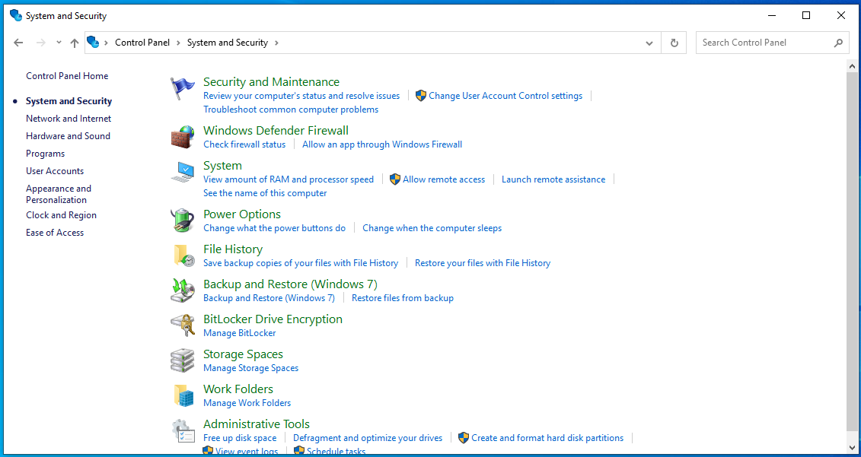Open Manage Storage Spaces link
861x457 pixels.
251,368
